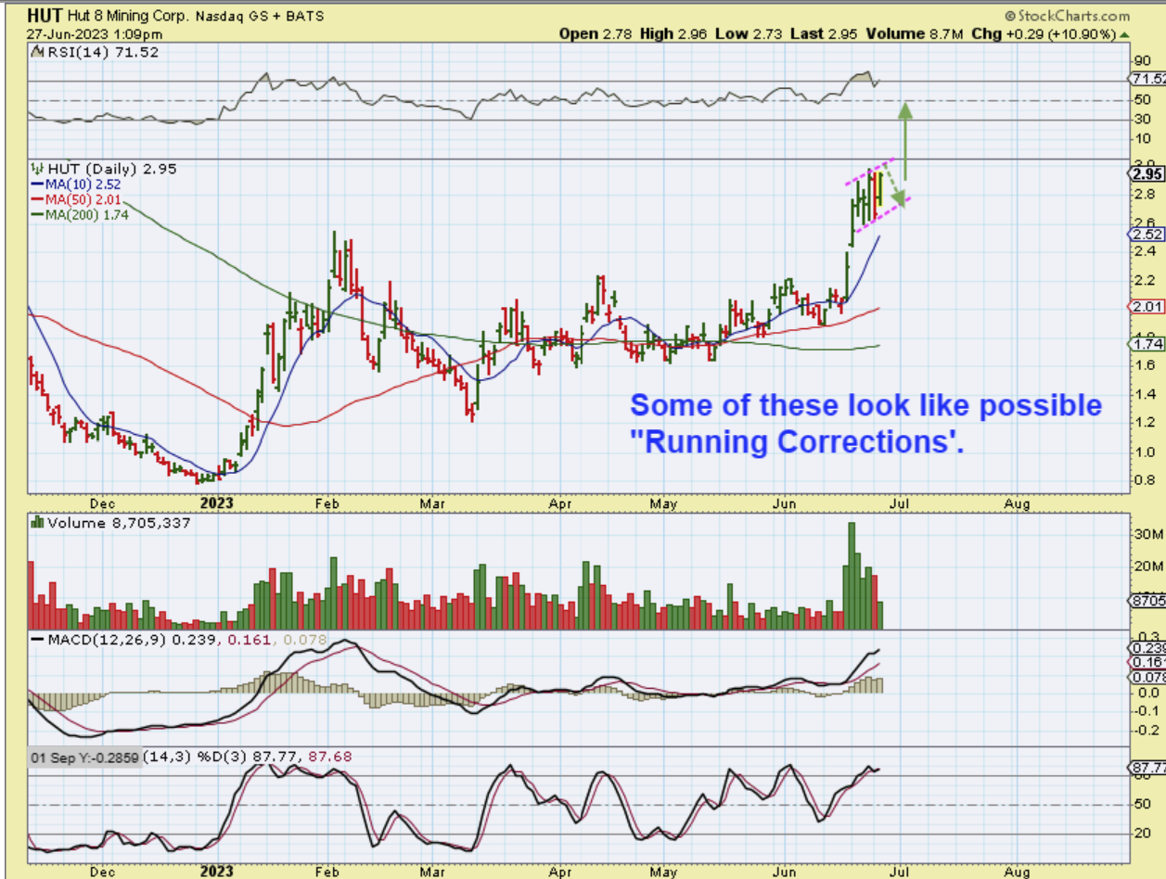Screen dimensions: 1166x879
Task: Click the boxed 2.52 MA tag on the right axis
Action: point(1148,236)
